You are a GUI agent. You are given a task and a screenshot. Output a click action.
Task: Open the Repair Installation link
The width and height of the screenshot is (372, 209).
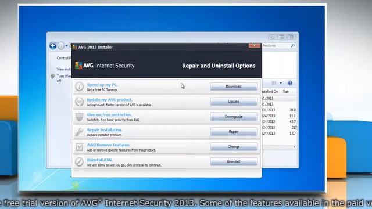[x=105, y=130]
